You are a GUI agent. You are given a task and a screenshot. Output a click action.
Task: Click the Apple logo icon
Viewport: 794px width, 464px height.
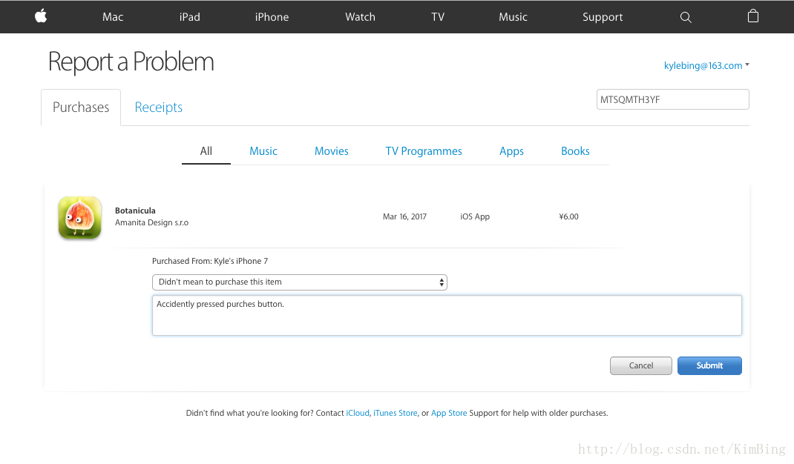41,16
